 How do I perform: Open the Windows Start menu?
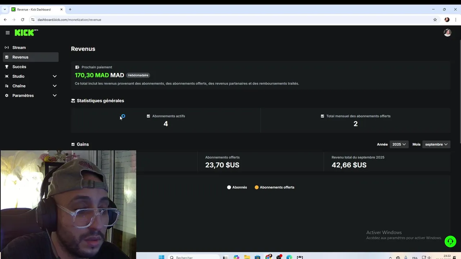pos(161,257)
